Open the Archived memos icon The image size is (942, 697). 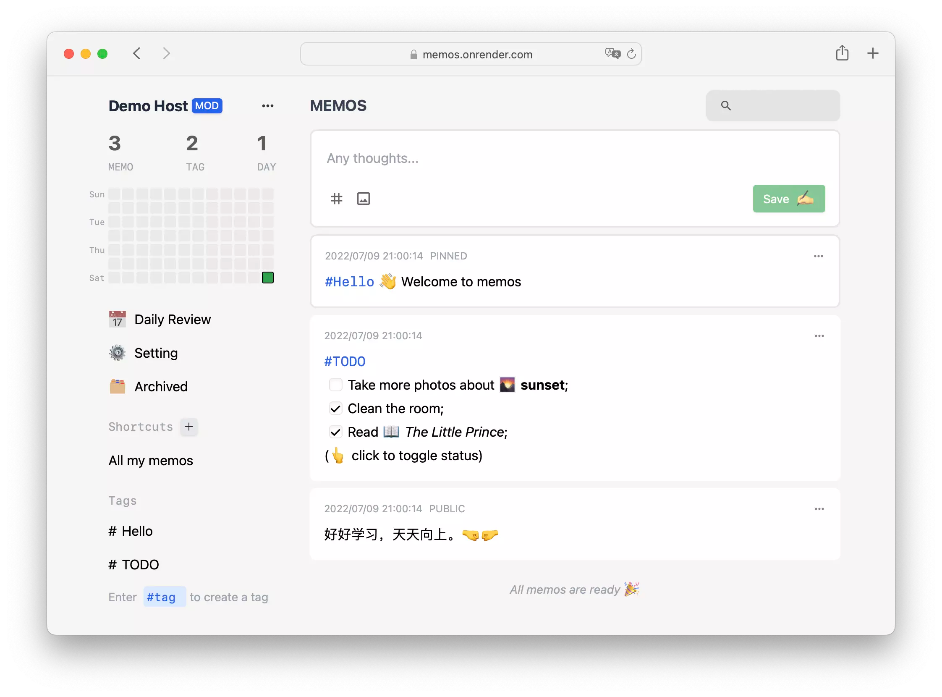click(117, 387)
